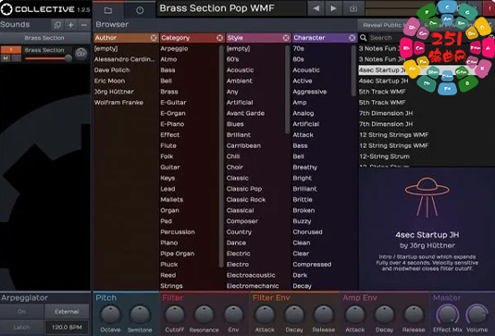
Task: Clear the Author filter with its X
Action: click(154, 38)
